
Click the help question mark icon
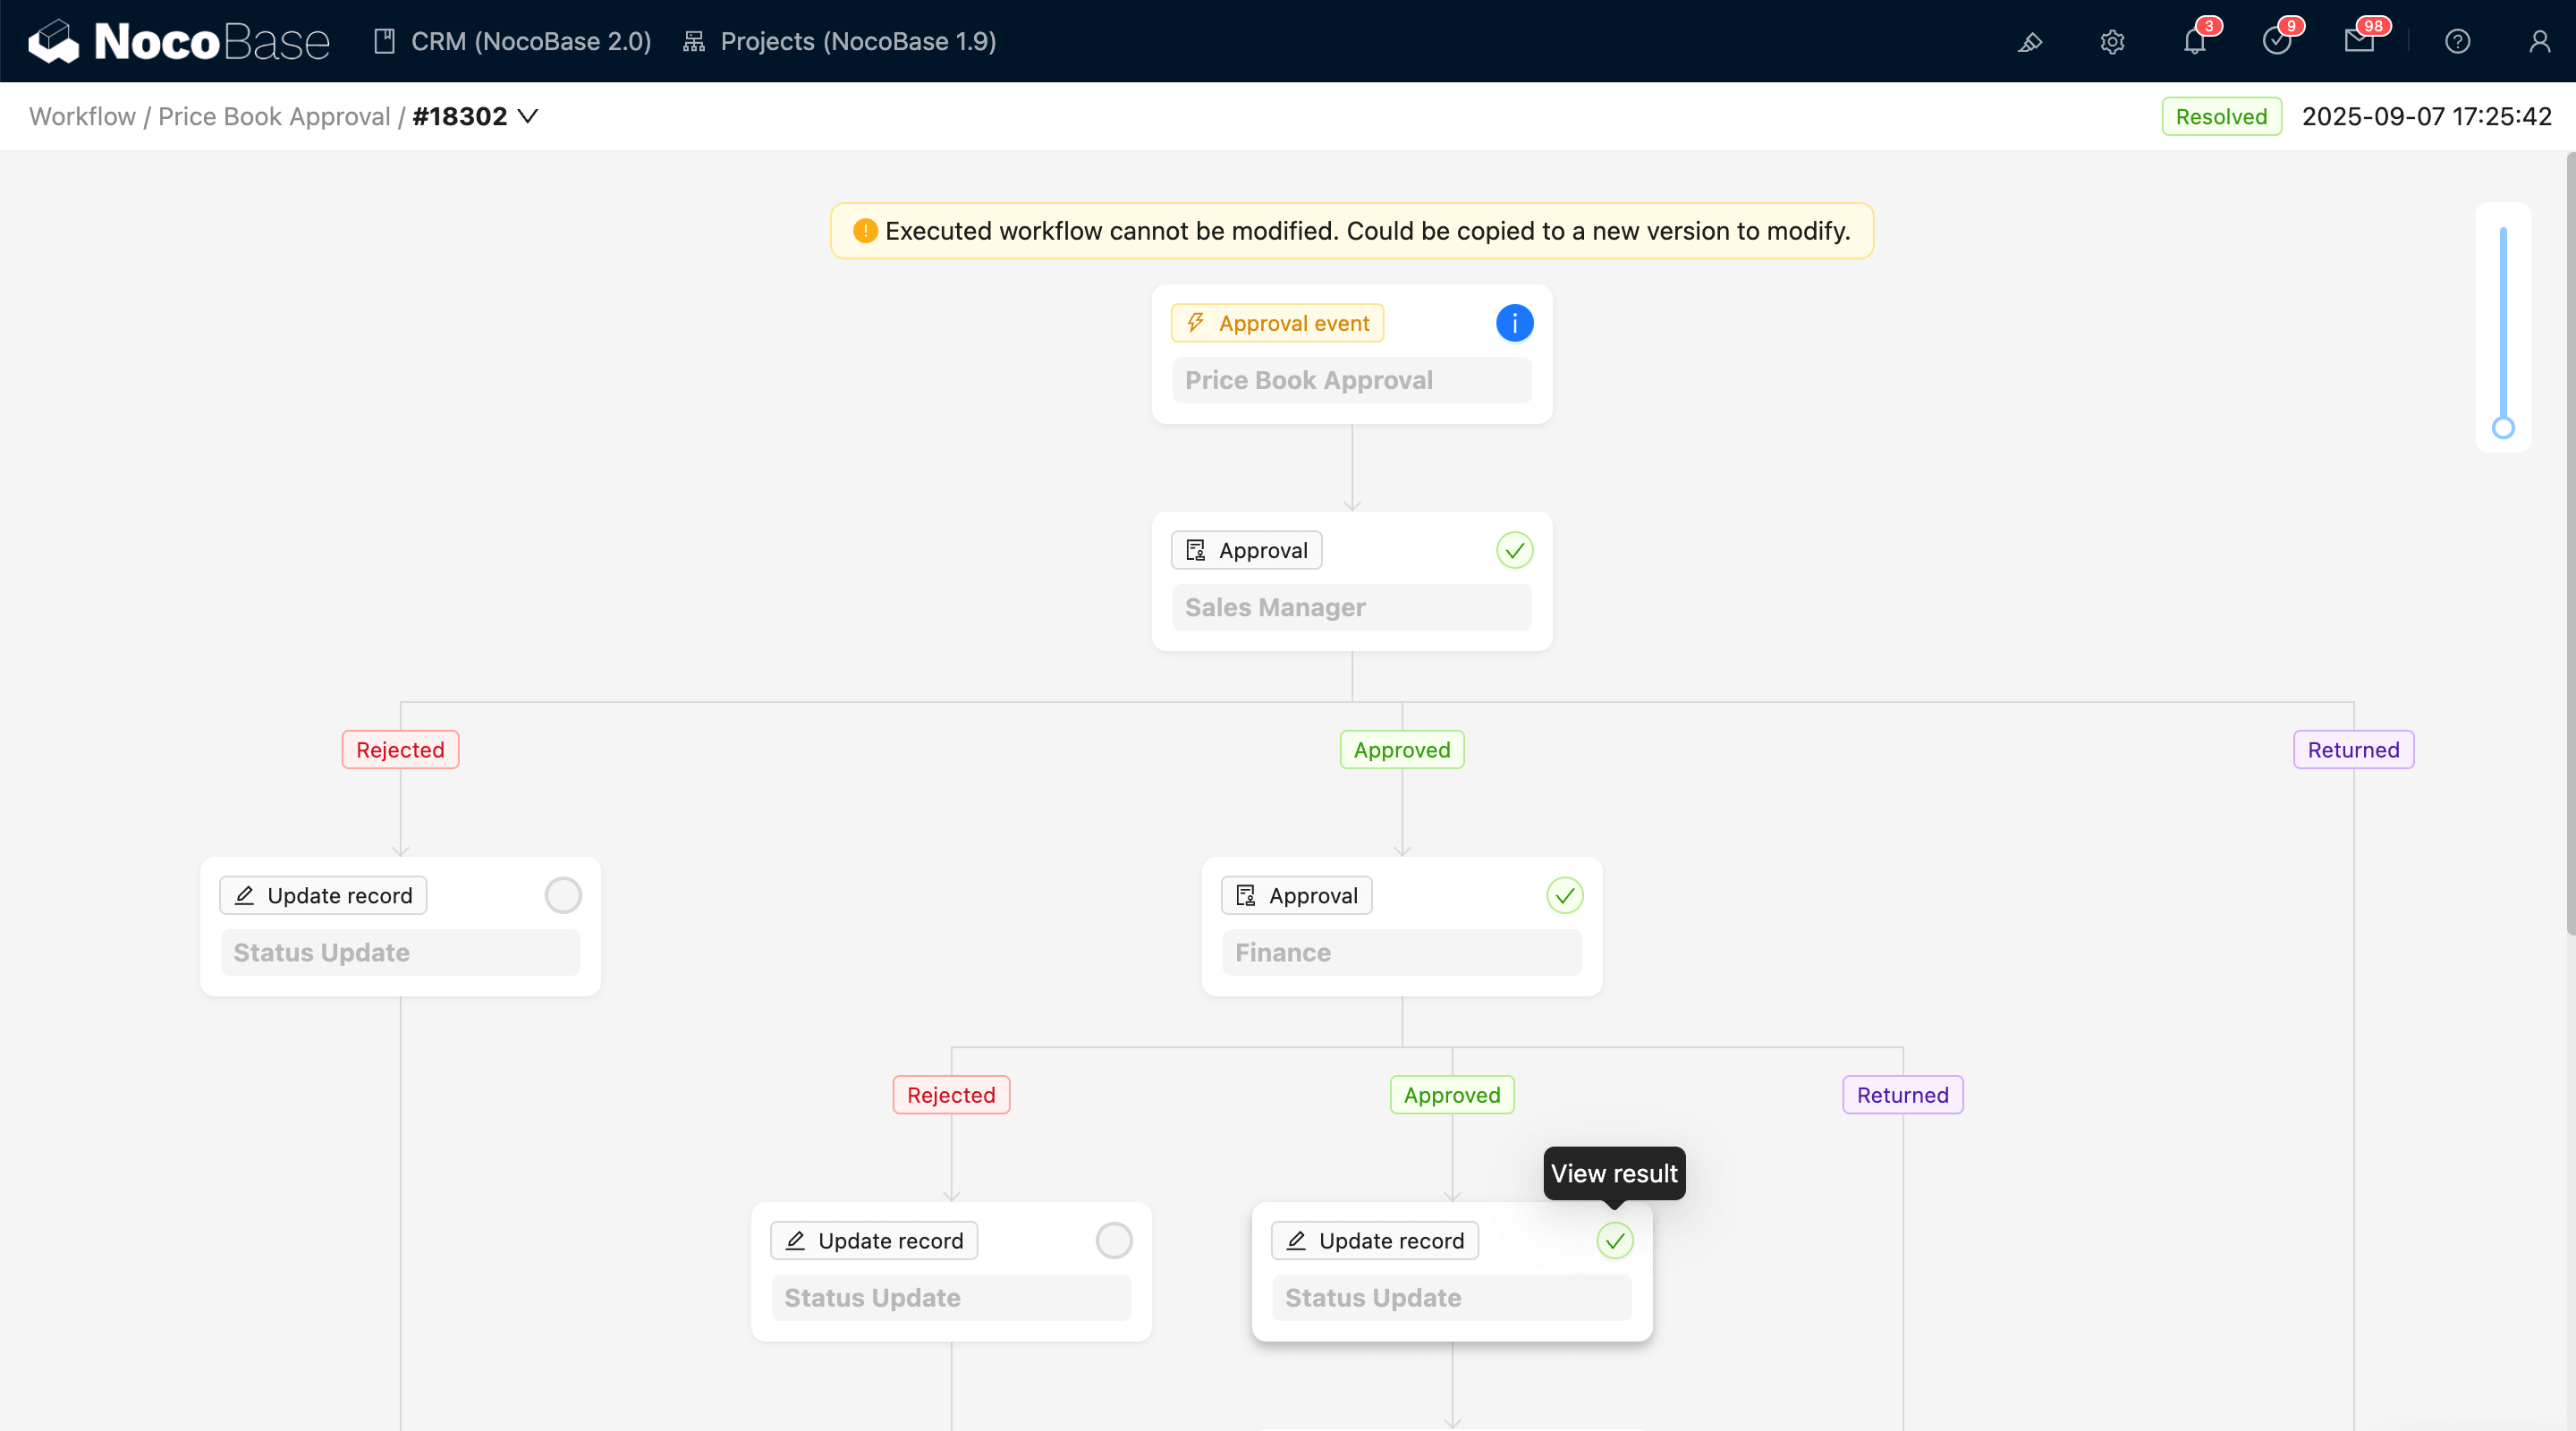(2457, 42)
